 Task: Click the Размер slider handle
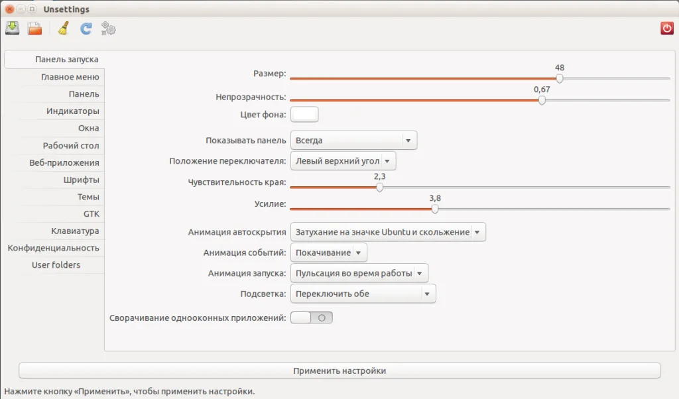(560, 78)
